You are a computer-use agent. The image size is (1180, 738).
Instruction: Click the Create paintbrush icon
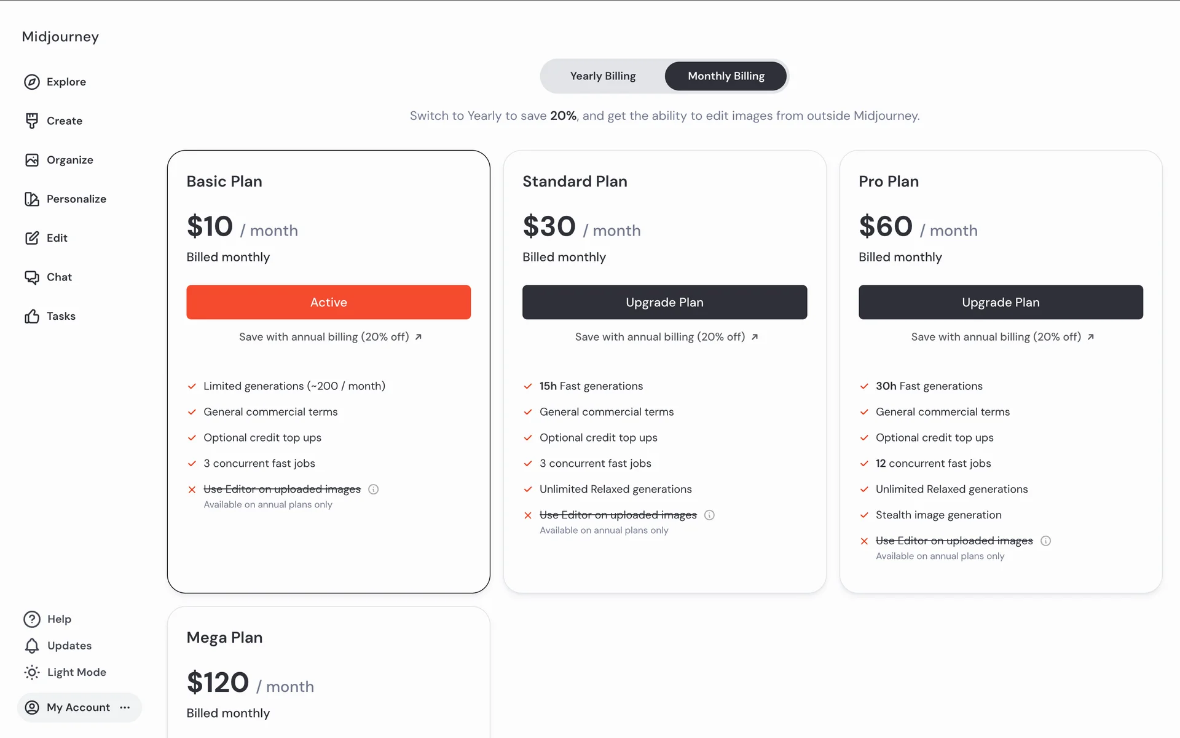(x=32, y=121)
